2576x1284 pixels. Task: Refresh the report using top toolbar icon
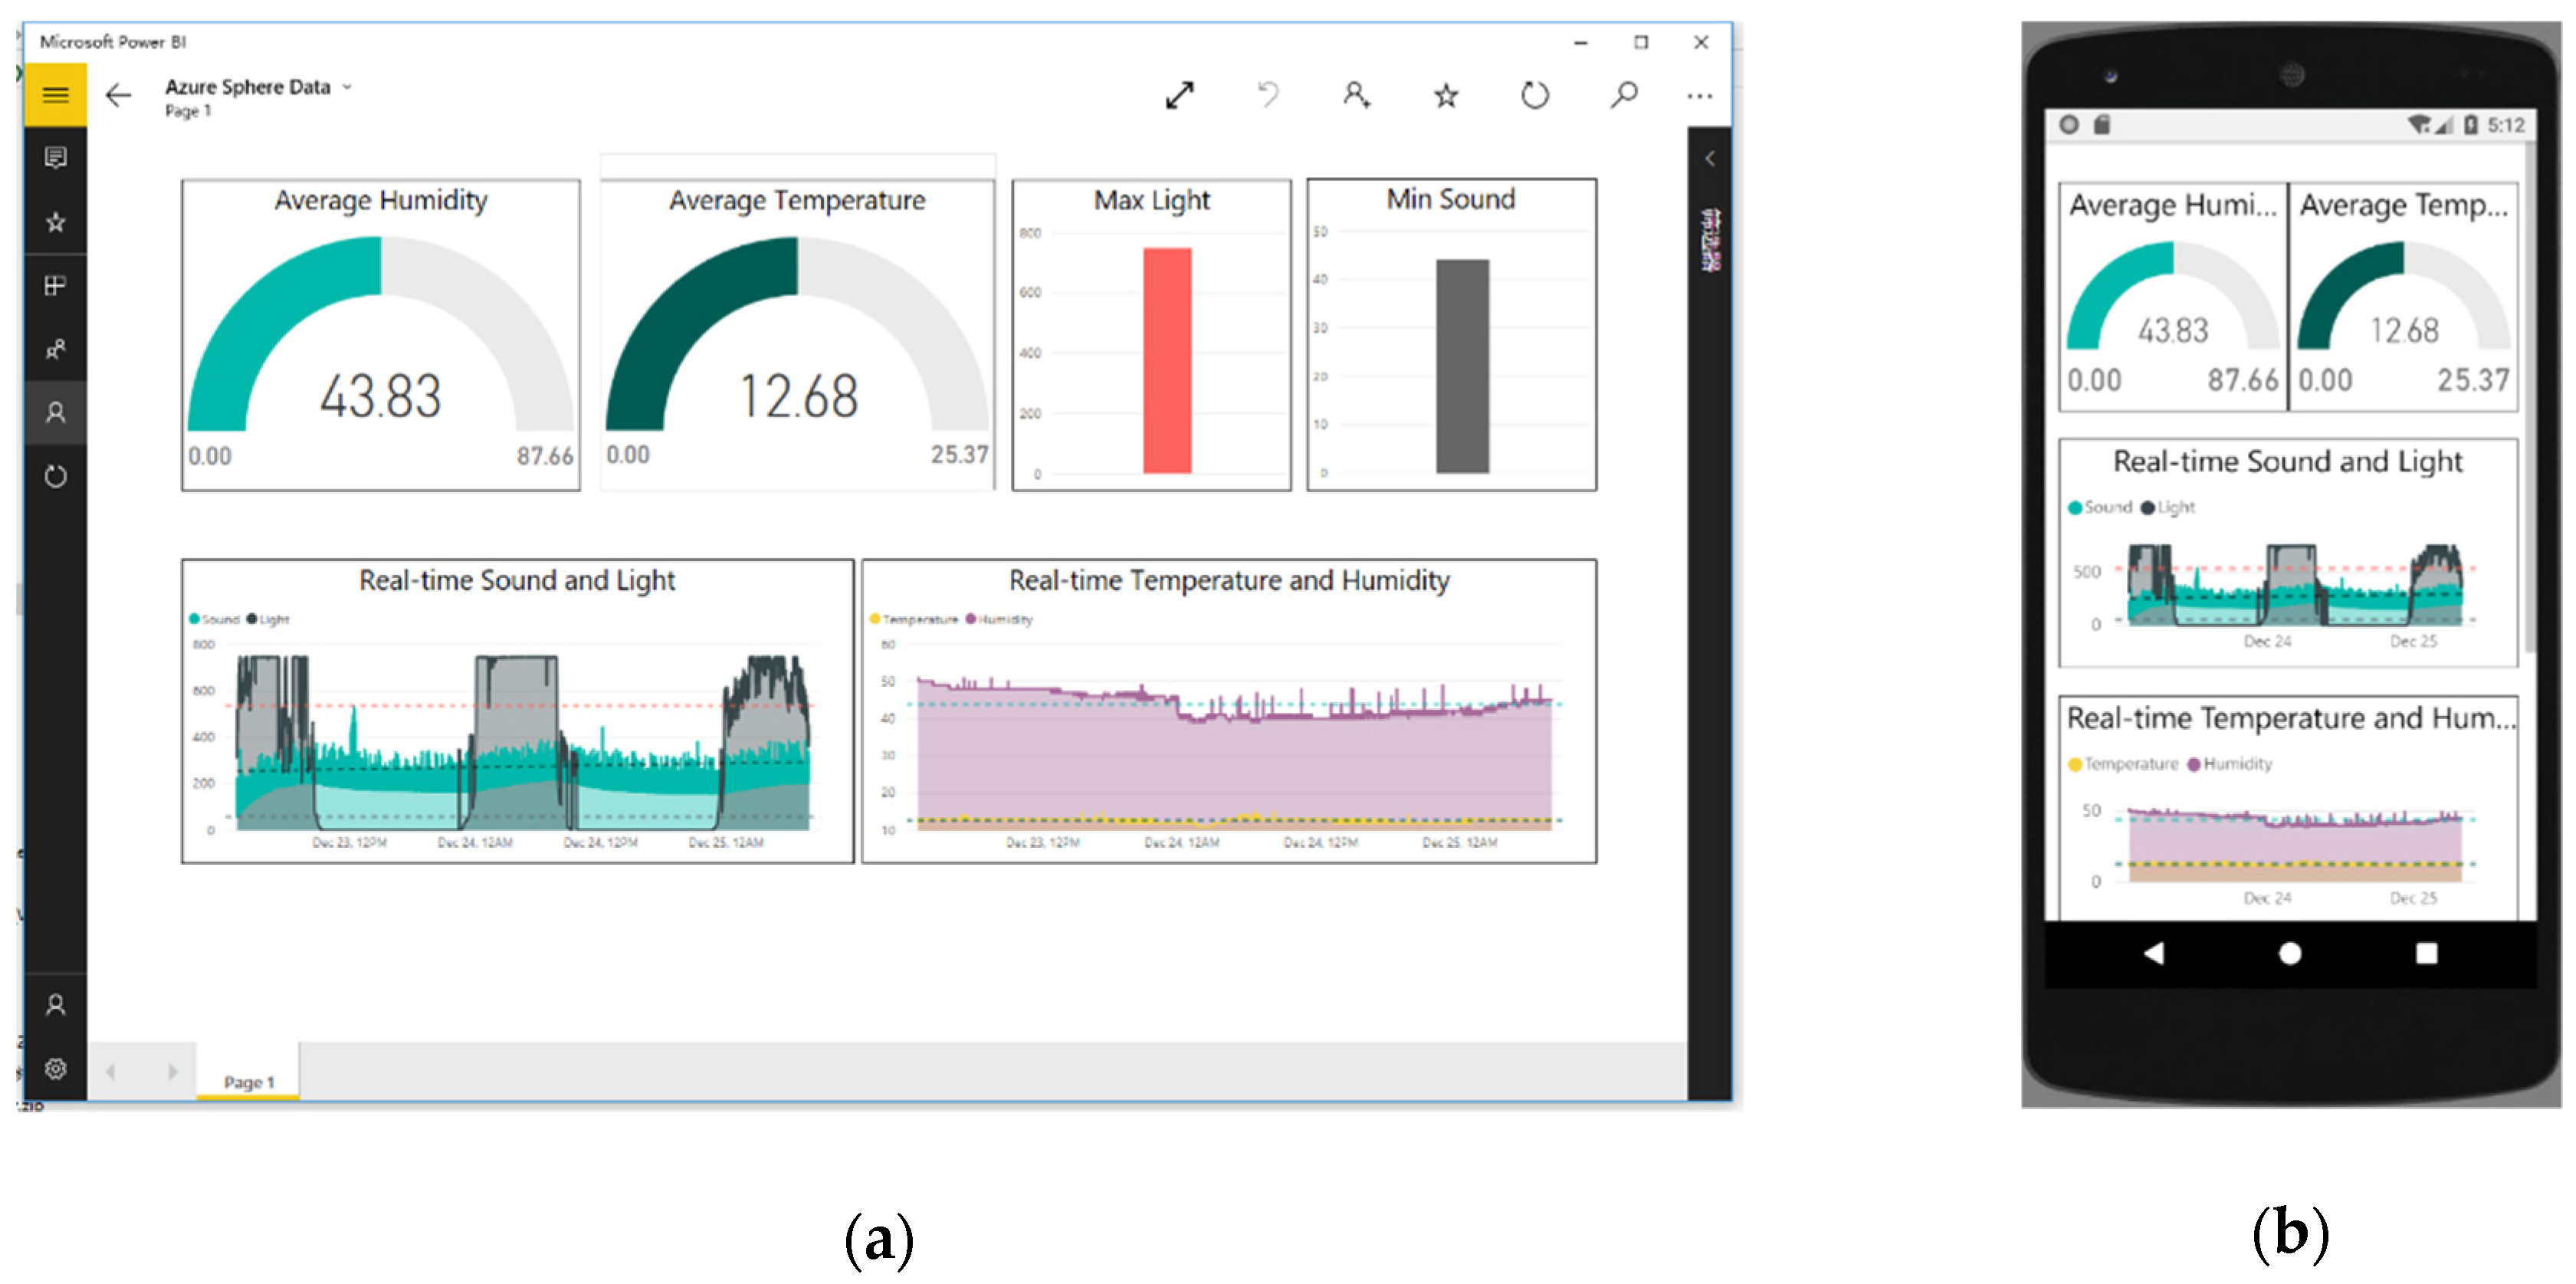tap(1535, 96)
